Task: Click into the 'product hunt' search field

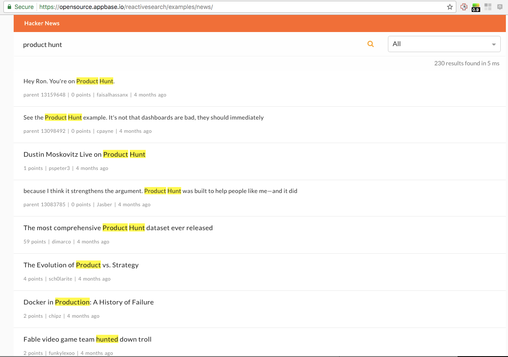Action: tap(191, 45)
